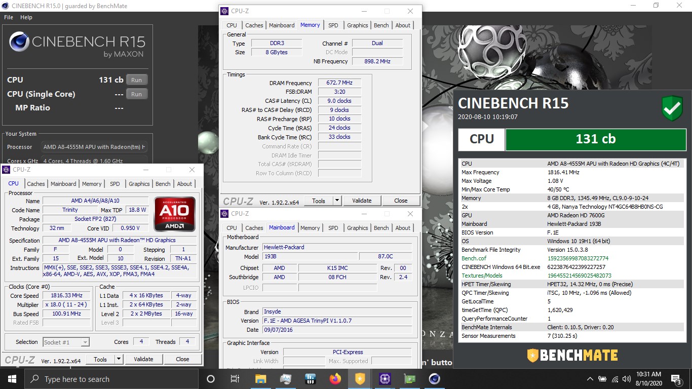Click Close button in CPU-Z Memory window
Screen dimensions: 692x389
[x=401, y=201]
